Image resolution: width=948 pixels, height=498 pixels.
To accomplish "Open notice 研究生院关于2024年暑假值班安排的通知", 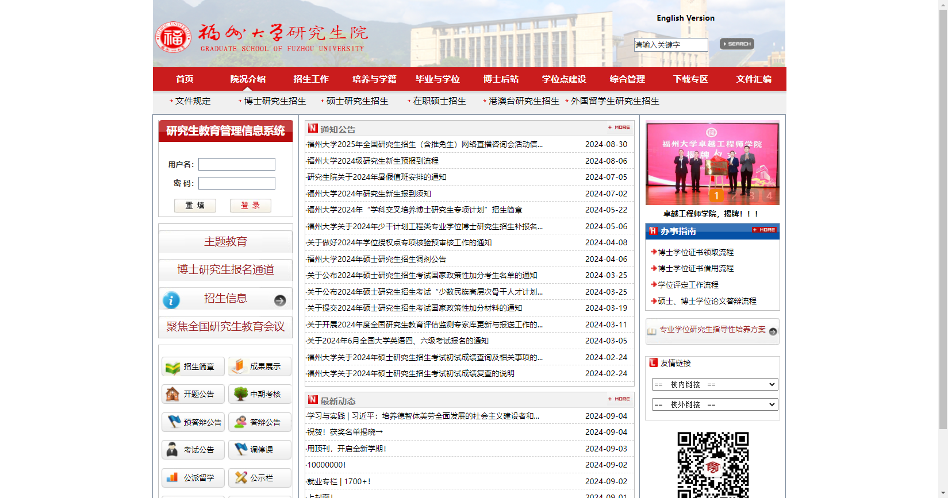I will 377,177.
